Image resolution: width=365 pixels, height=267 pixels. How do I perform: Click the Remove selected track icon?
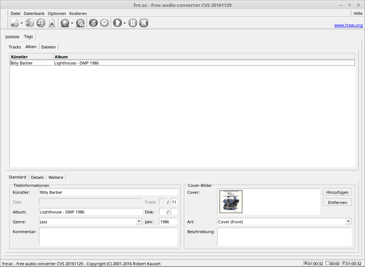pos(41,23)
